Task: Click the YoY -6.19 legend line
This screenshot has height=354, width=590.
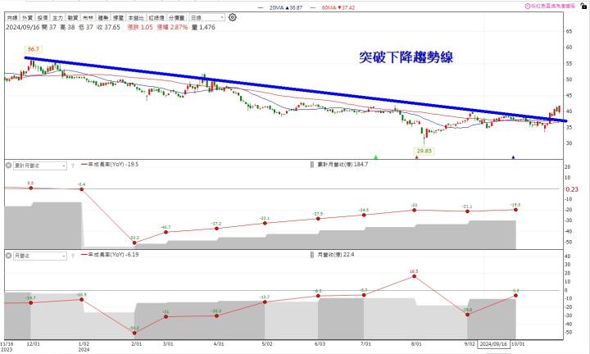Action: [x=110, y=255]
